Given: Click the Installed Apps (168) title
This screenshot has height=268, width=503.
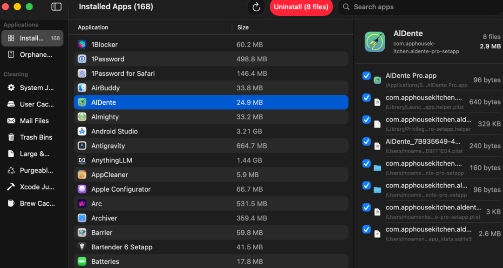Looking at the screenshot, I should [116, 7].
